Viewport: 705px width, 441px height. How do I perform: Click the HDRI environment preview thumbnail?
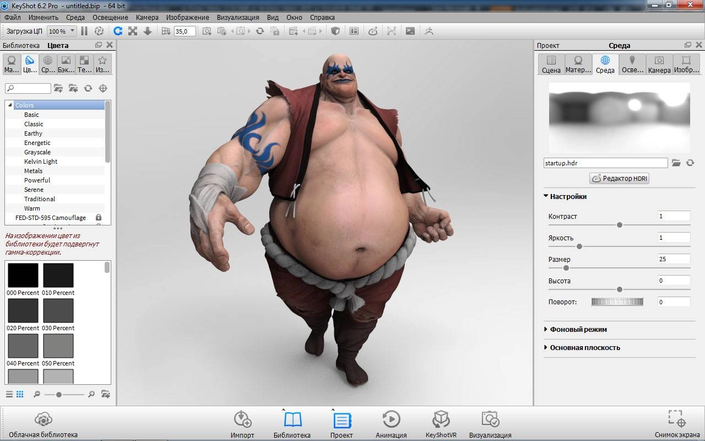pyautogui.click(x=620, y=118)
